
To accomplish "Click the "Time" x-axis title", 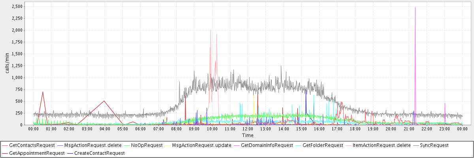I will click(248, 135).
